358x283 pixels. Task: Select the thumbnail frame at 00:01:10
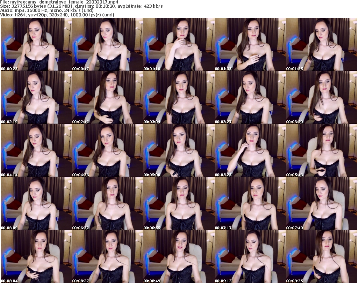[179, 44]
